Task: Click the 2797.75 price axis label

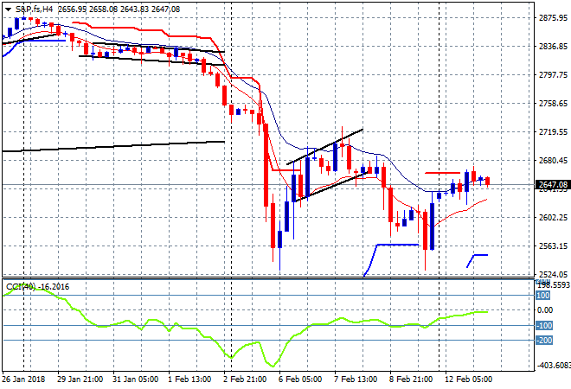Action: [553, 74]
